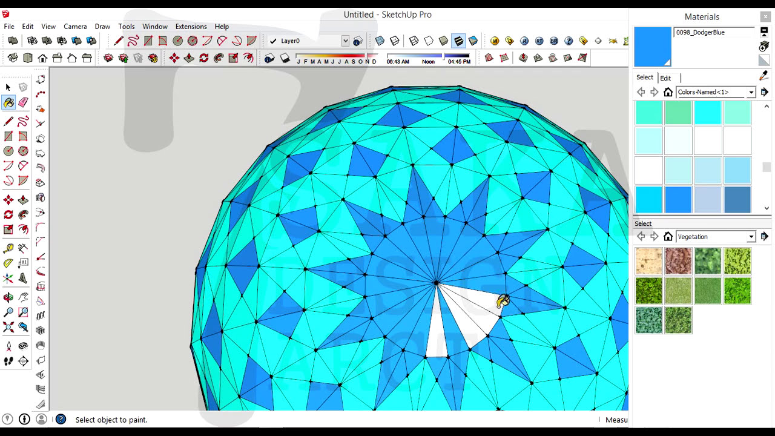Activate the Walk footprints tool
This screenshot has height=436, width=775.
8,362
